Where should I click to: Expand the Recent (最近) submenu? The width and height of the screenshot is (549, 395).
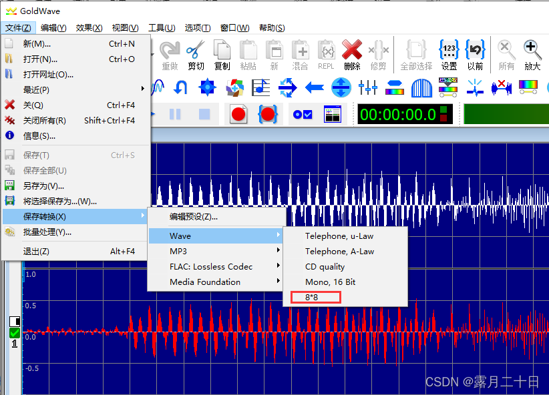click(75, 90)
